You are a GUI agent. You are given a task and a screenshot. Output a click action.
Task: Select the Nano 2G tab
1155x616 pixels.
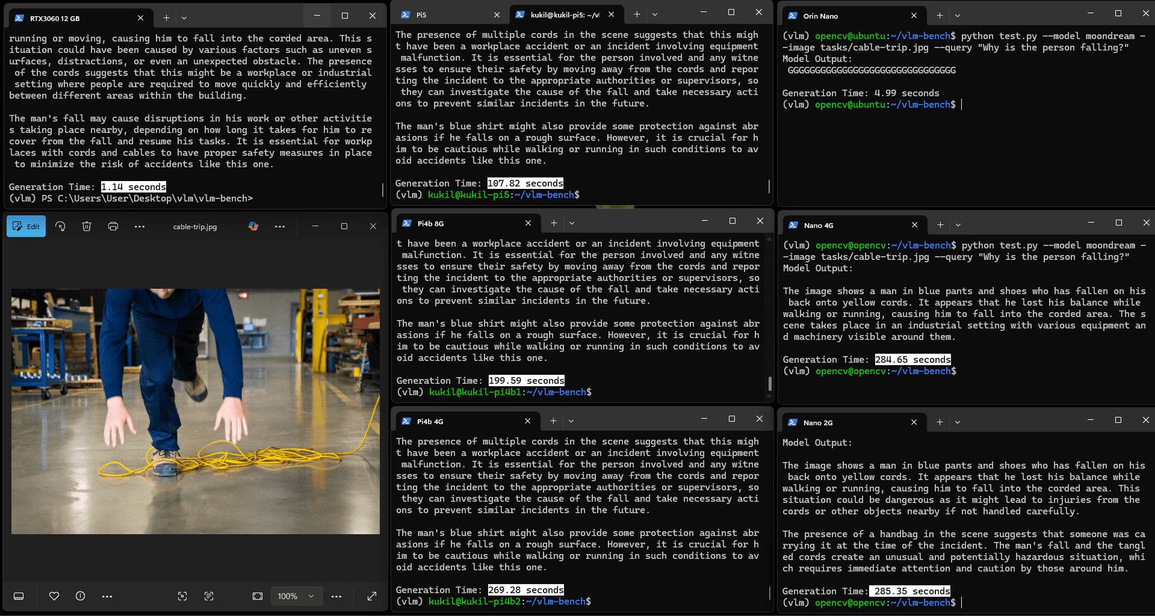[853, 422]
